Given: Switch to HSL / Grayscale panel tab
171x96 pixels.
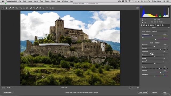Looking at the screenshot, I should (x=149, y=25).
